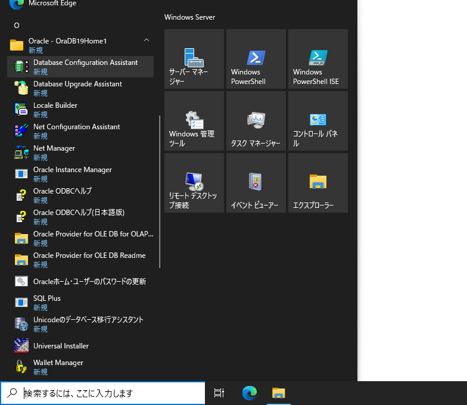Launch Windows PowerShell ISE tile
467x405 pixels.
[318, 59]
